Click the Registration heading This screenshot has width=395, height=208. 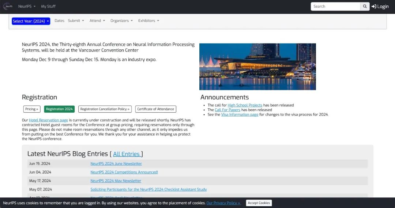coord(39,97)
